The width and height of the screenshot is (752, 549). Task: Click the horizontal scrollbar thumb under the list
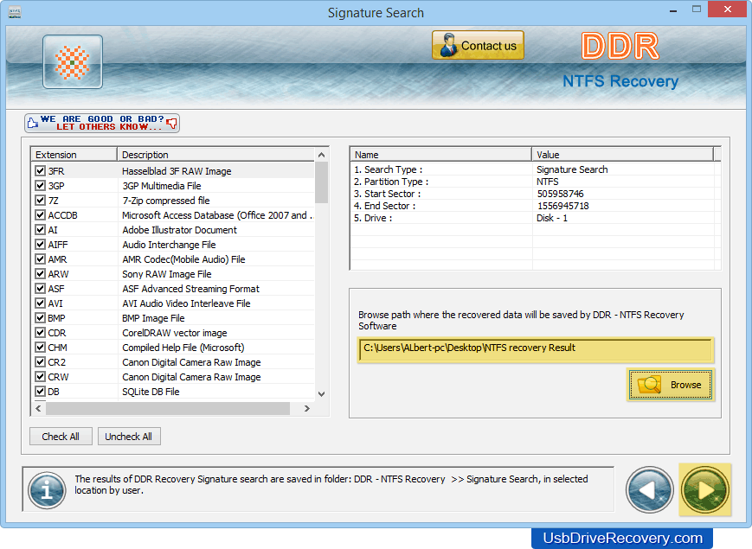pyautogui.click(x=168, y=409)
